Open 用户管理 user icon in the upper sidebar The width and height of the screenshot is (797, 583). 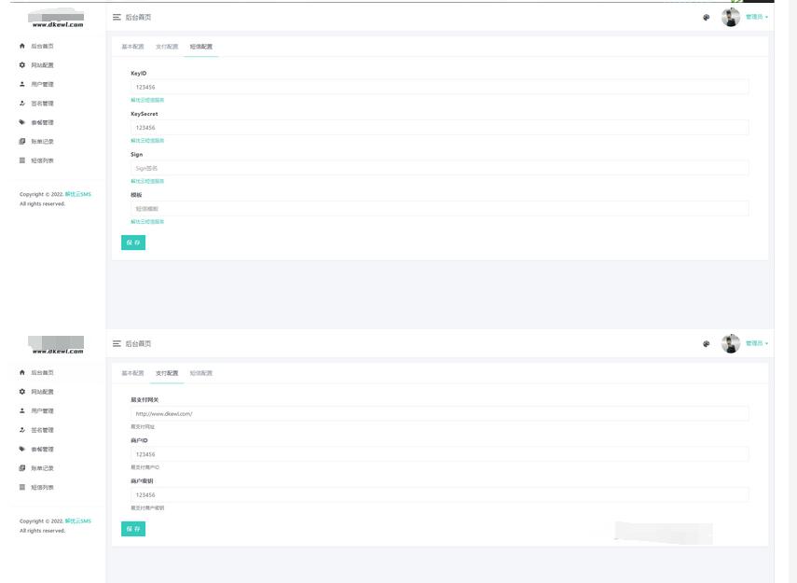click(22, 84)
